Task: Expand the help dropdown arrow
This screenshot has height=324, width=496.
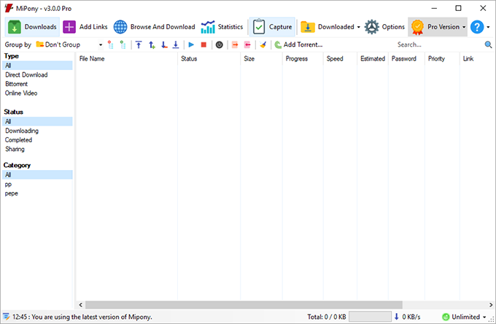Action: (488, 27)
